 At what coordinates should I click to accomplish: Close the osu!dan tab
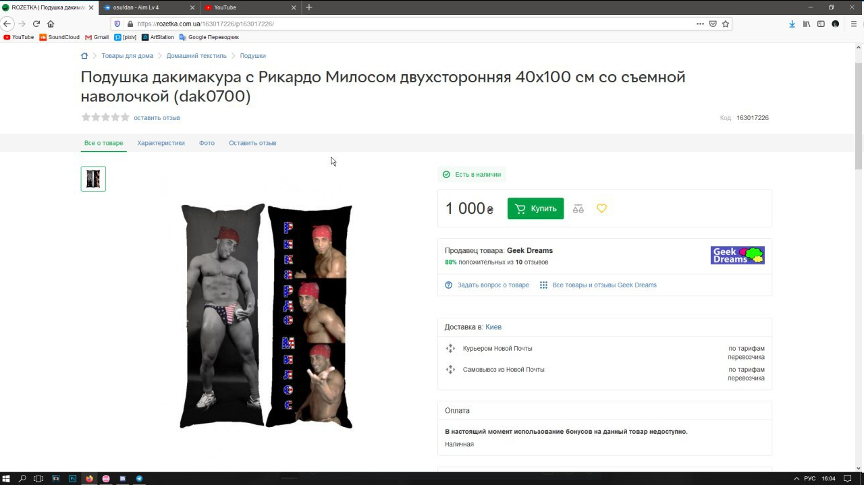(192, 7)
